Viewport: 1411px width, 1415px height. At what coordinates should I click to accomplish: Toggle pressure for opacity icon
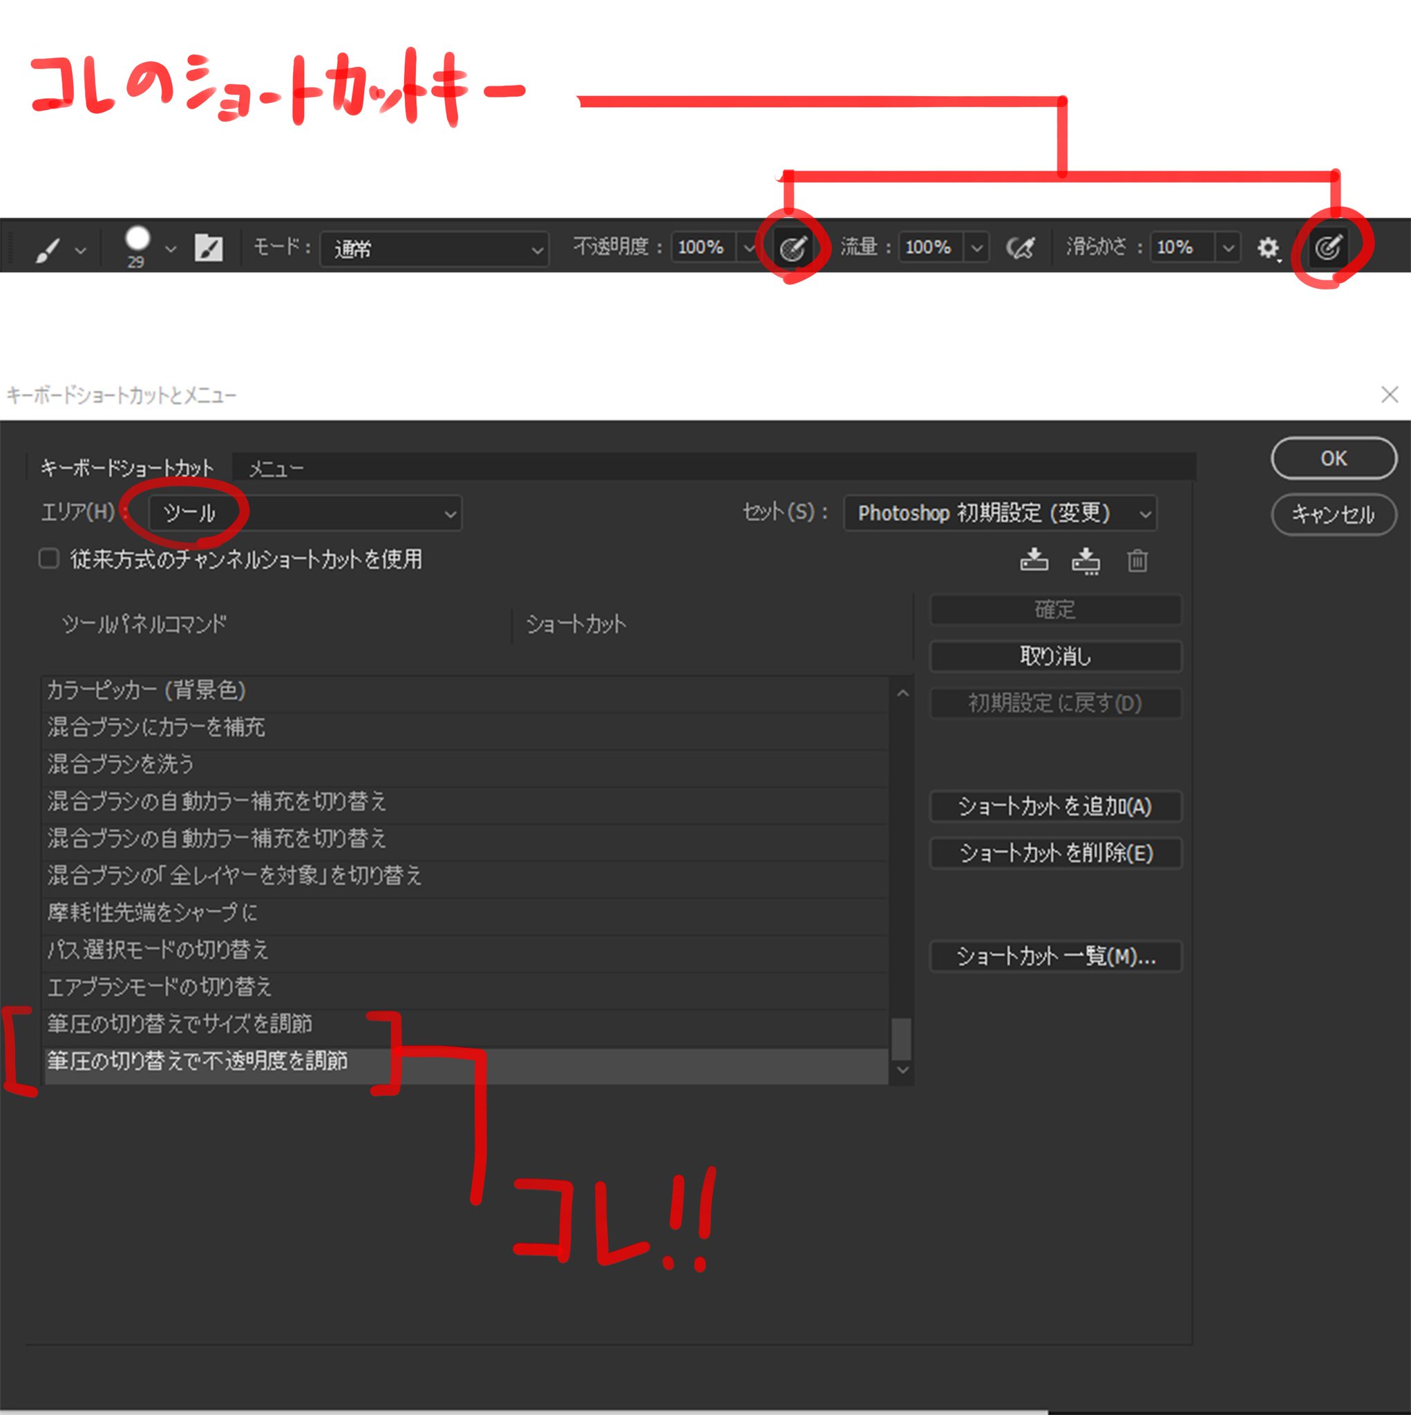click(x=793, y=247)
